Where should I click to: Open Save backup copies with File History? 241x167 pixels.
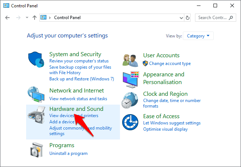(x=80, y=70)
